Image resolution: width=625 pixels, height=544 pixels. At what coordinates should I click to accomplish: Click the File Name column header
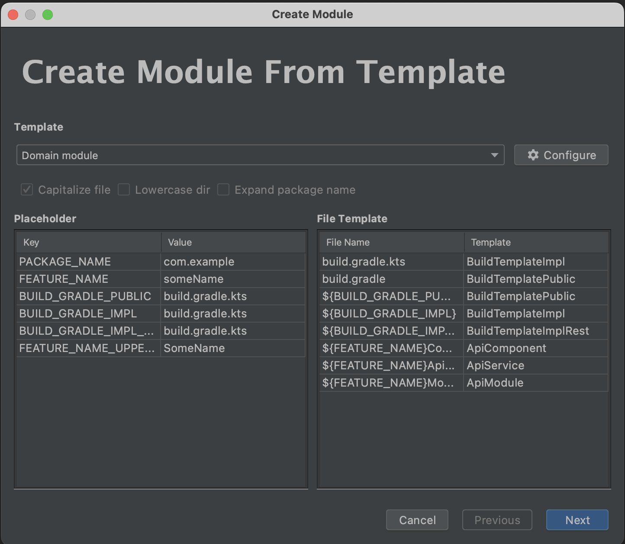point(347,242)
